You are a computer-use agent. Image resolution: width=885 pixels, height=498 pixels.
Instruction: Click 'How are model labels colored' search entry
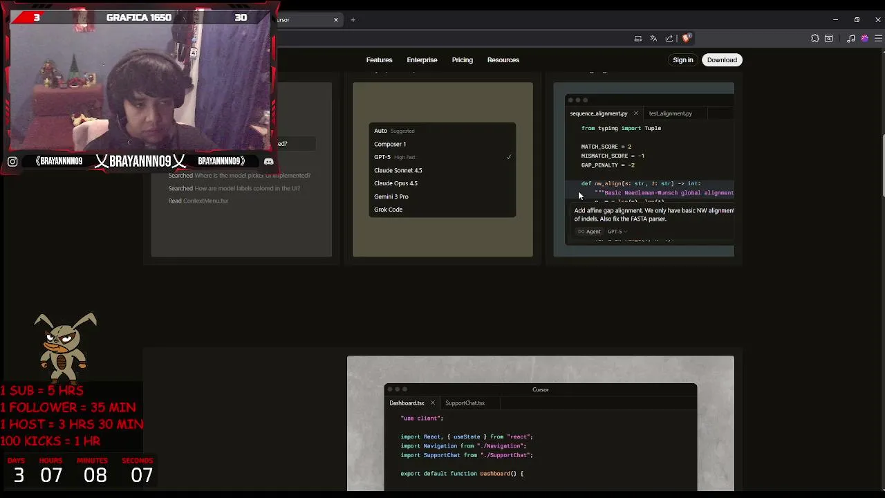click(234, 188)
